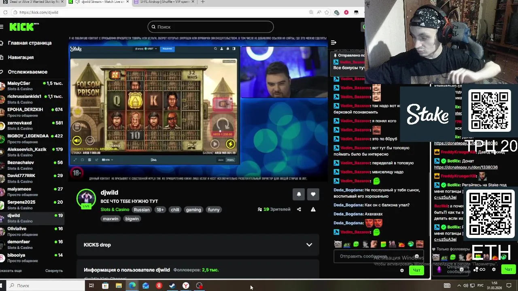Open the Kick sidebar hamburger menu
The image size is (518, 291).
tap(2, 27)
